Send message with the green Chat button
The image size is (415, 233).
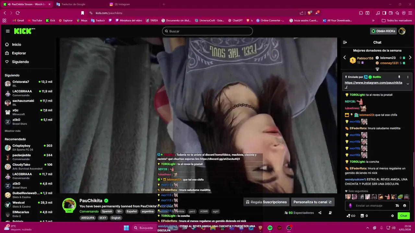click(404, 216)
